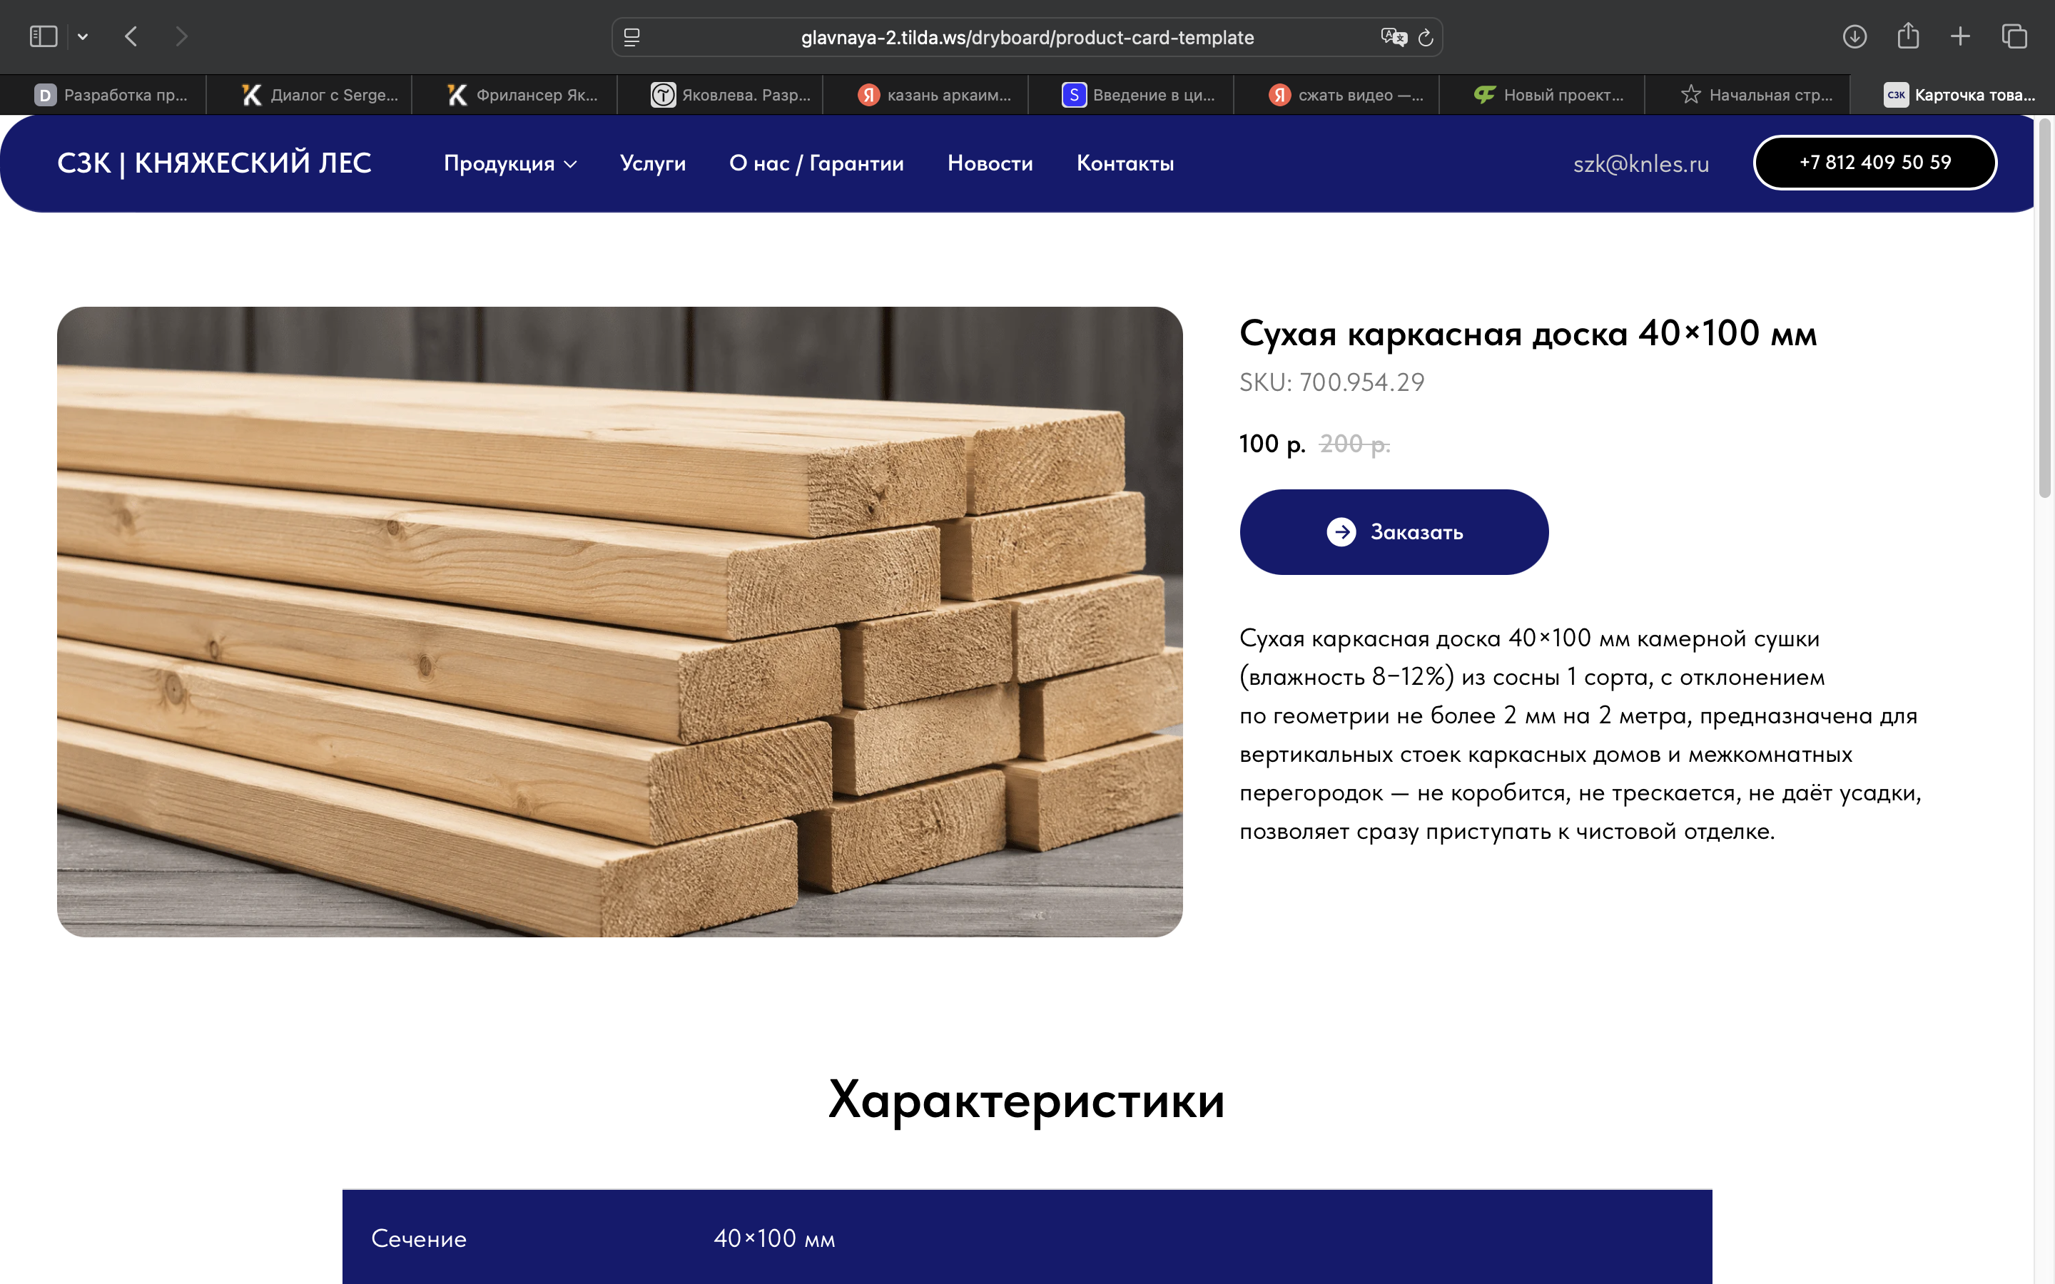Switch to the 'сжать видео' tab

(x=1336, y=94)
